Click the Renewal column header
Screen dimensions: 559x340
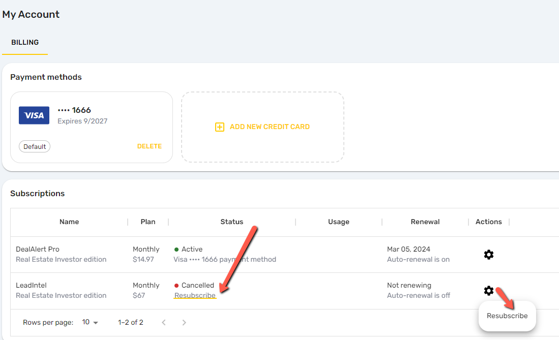pos(425,222)
